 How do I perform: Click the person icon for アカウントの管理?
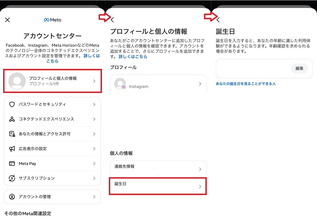point(12,197)
